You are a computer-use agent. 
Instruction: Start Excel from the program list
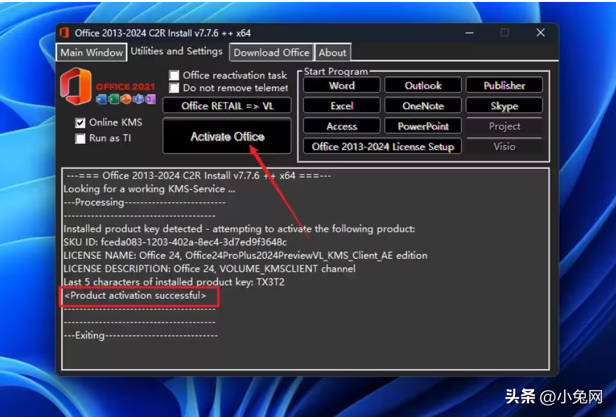click(x=341, y=106)
